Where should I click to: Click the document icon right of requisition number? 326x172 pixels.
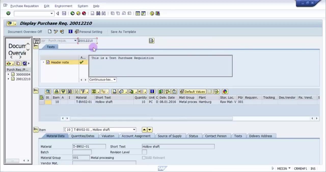[152, 41]
